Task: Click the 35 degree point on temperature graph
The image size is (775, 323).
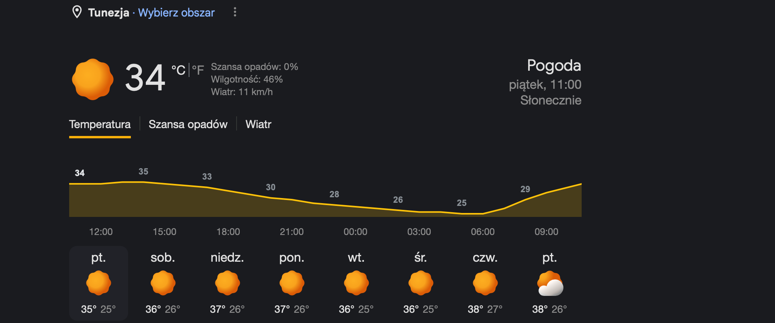Action: (143, 172)
